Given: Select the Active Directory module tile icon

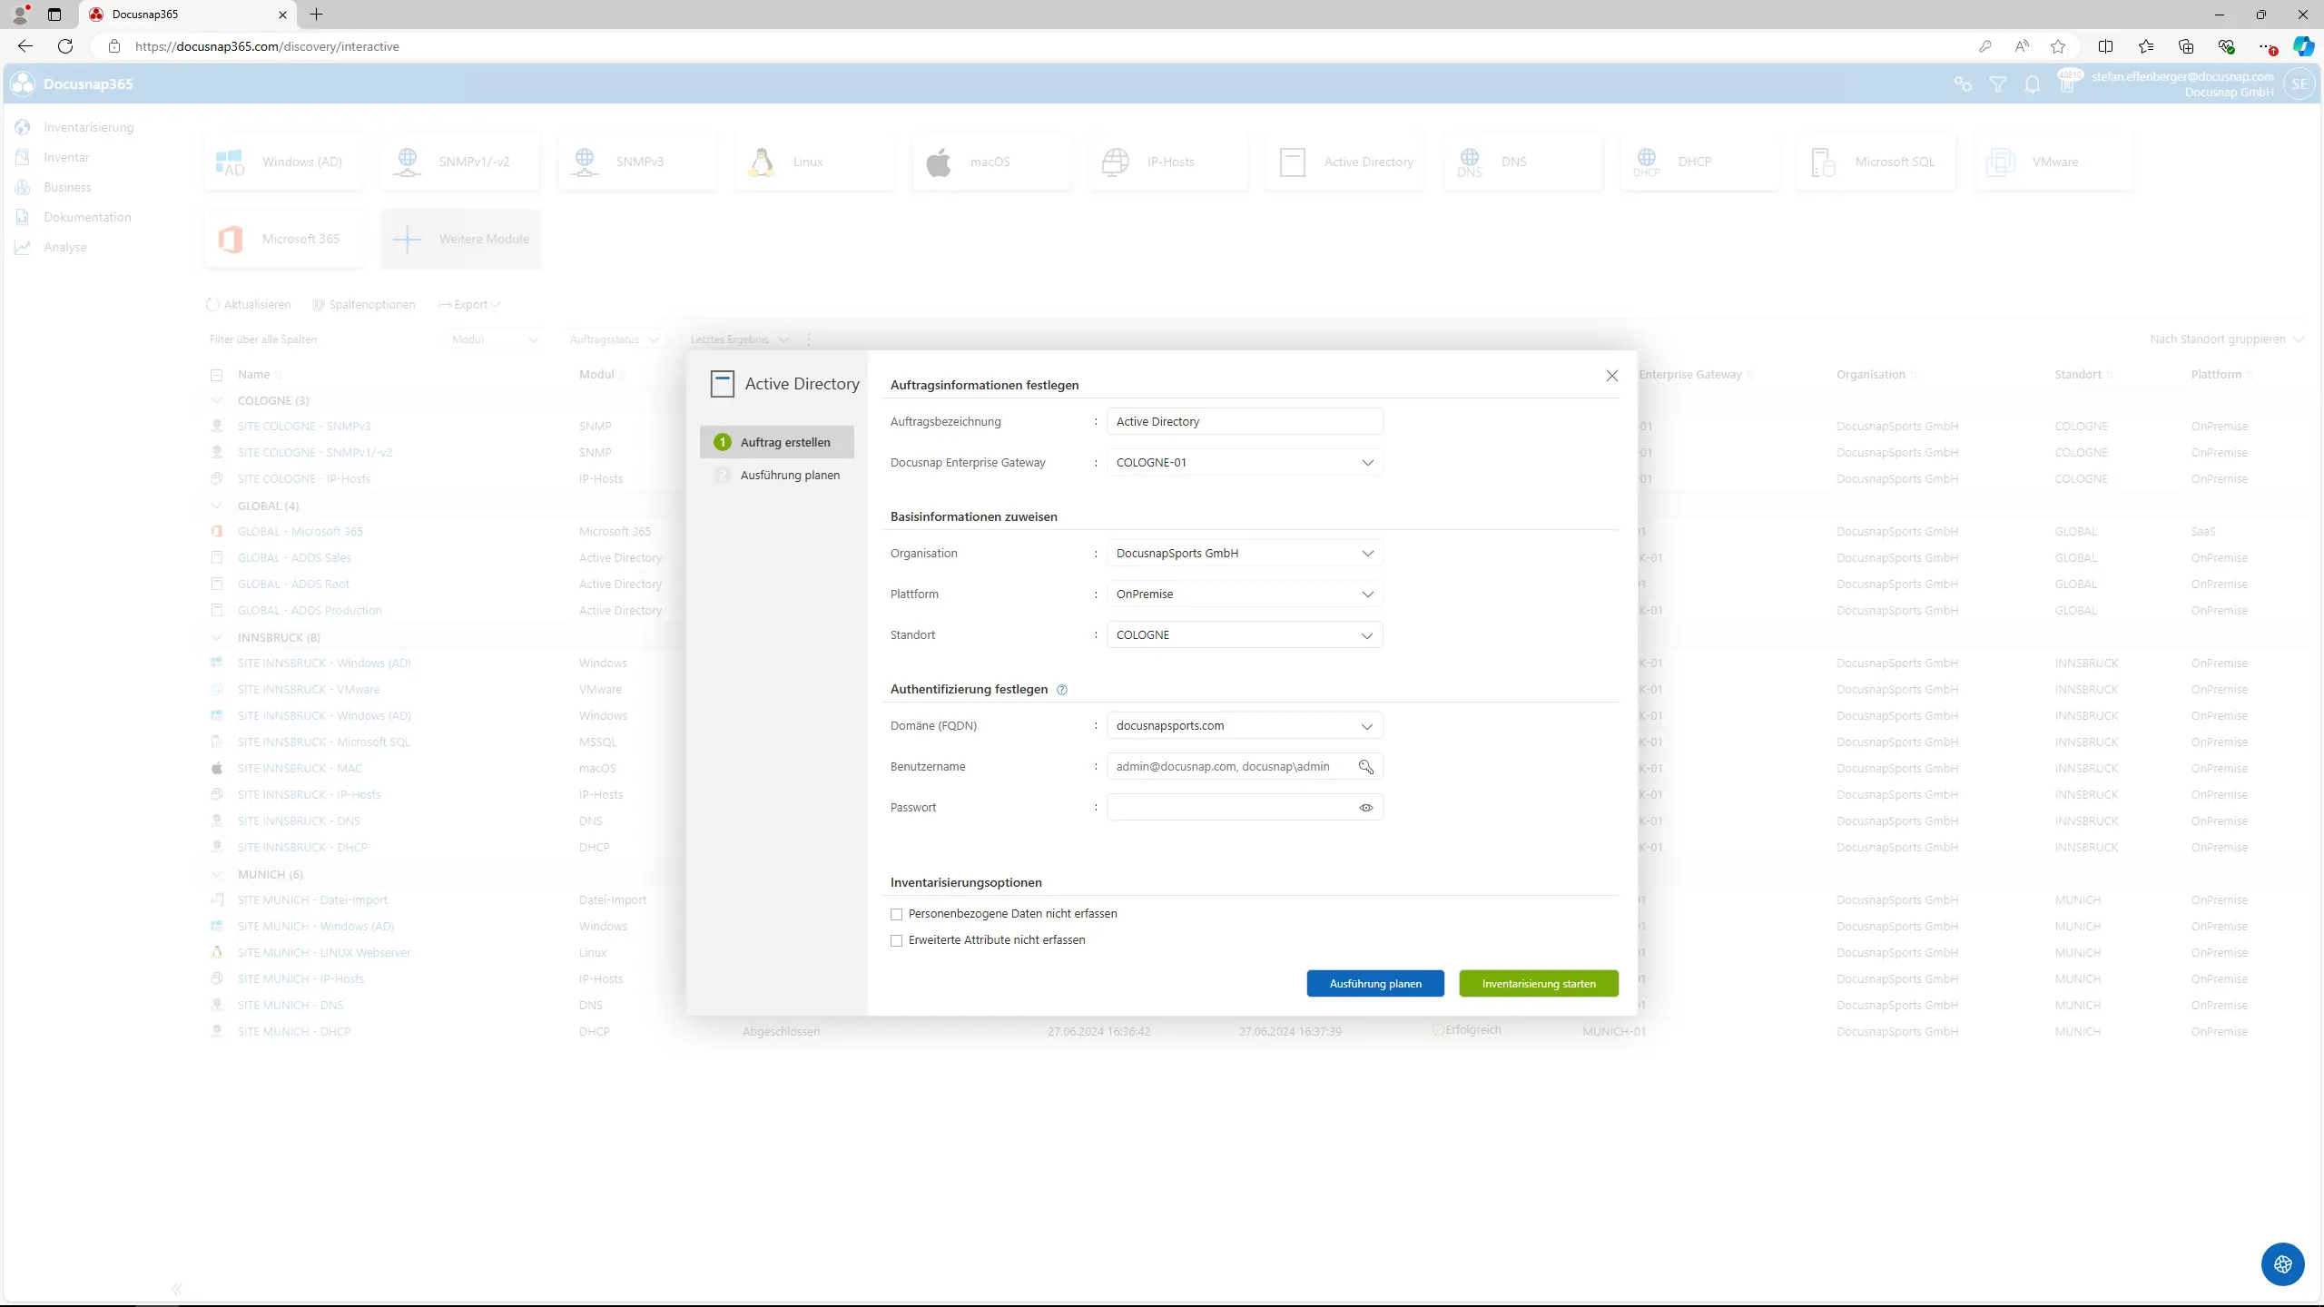Looking at the screenshot, I should [1293, 162].
